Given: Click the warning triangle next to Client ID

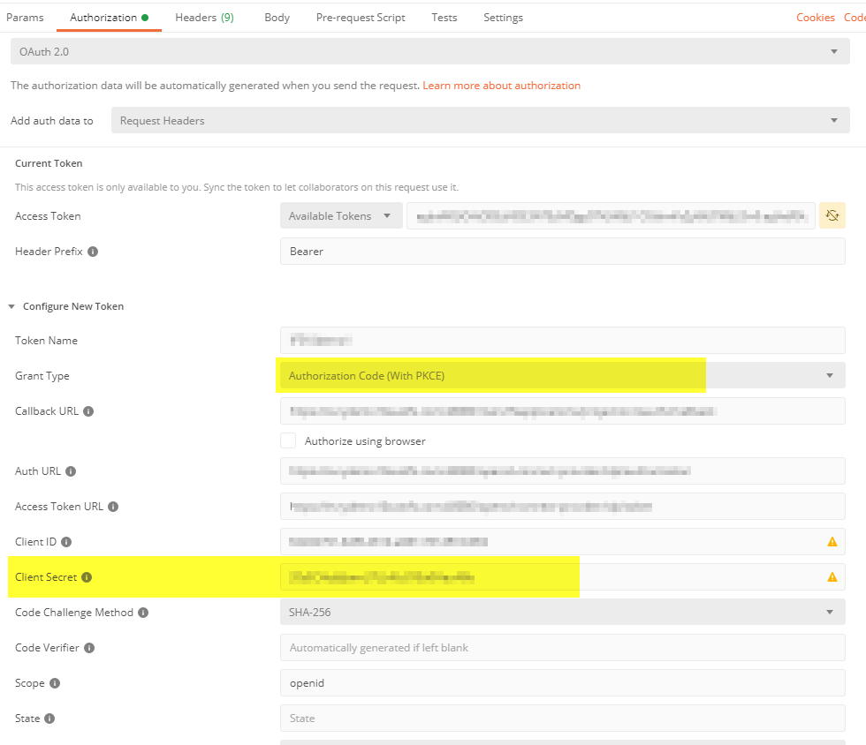Looking at the screenshot, I should pos(832,541).
